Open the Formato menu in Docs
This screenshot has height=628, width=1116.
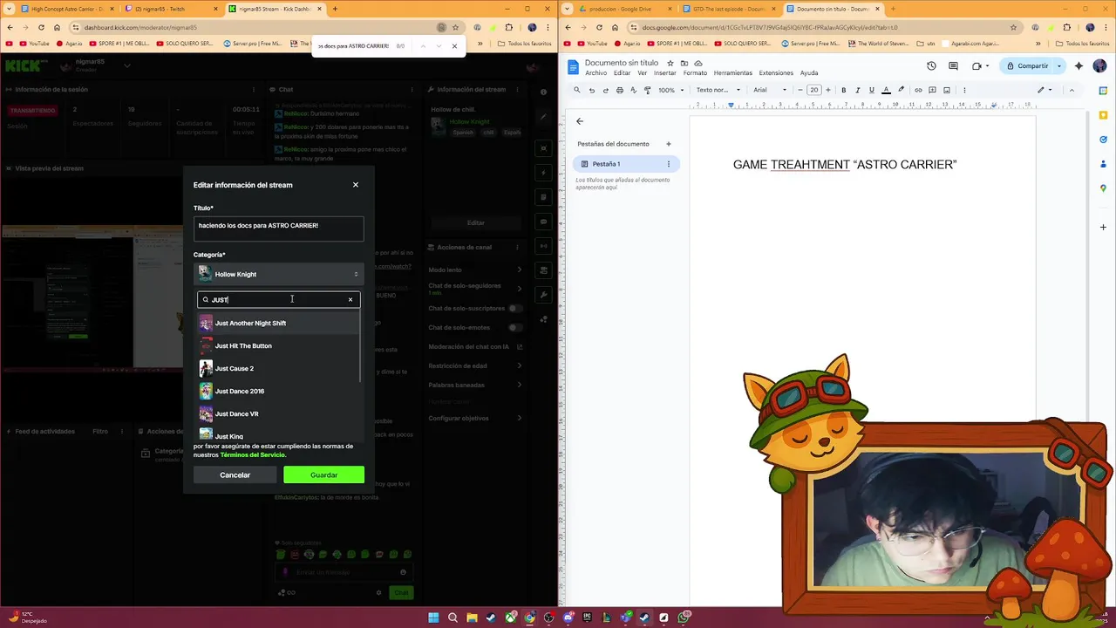coord(695,73)
